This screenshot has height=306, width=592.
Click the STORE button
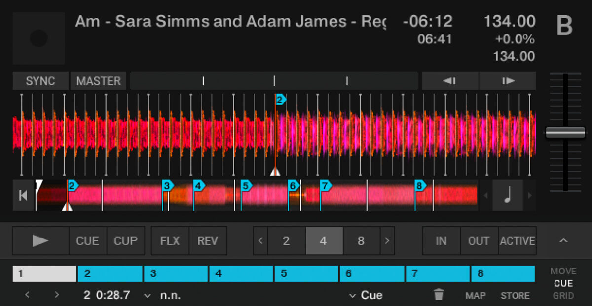[515, 296]
